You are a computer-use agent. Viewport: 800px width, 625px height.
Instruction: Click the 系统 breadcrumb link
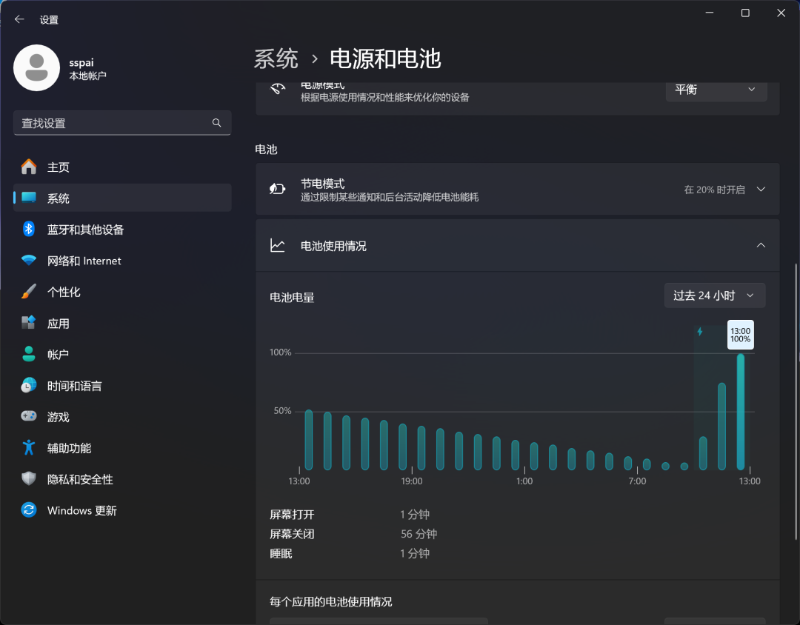coord(276,59)
